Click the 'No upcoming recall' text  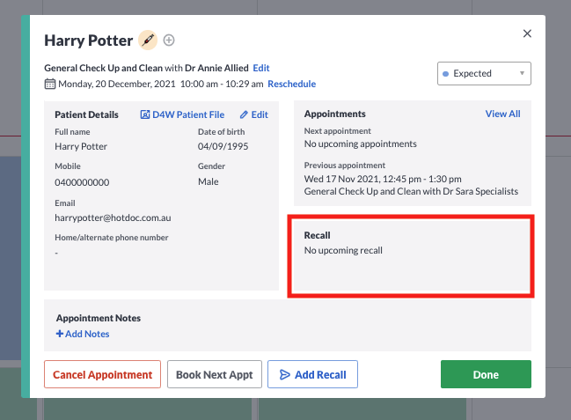[343, 250]
